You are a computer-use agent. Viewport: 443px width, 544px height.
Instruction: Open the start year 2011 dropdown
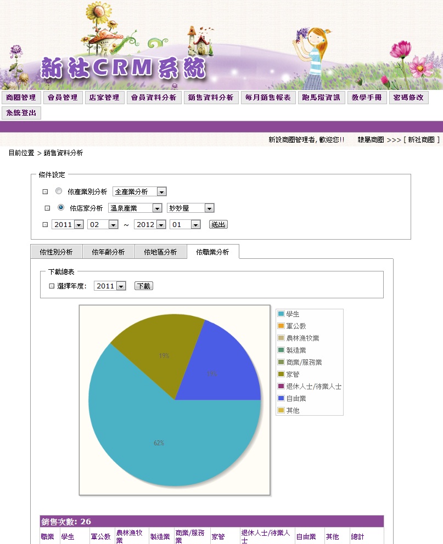[68, 224]
